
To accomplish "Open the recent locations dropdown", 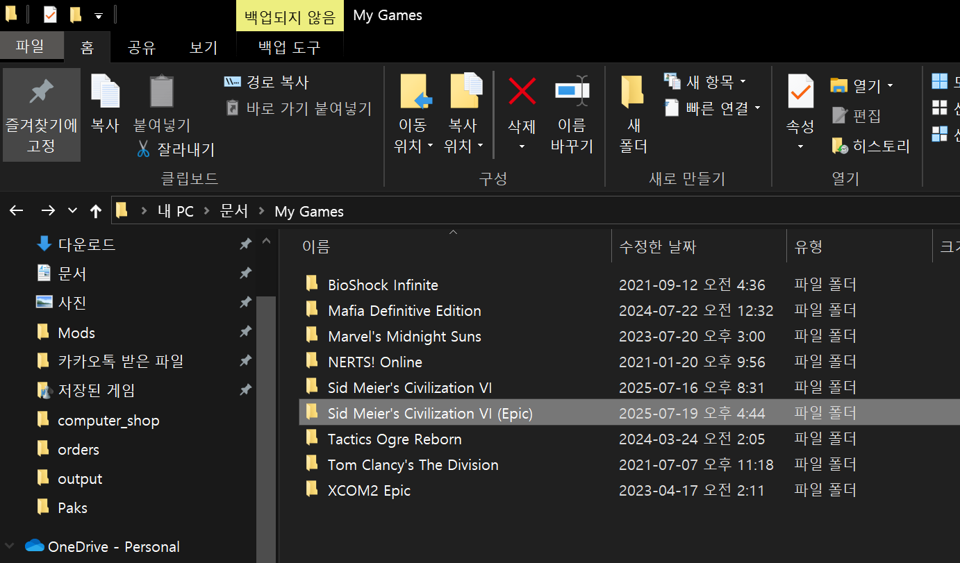I will click(x=72, y=211).
